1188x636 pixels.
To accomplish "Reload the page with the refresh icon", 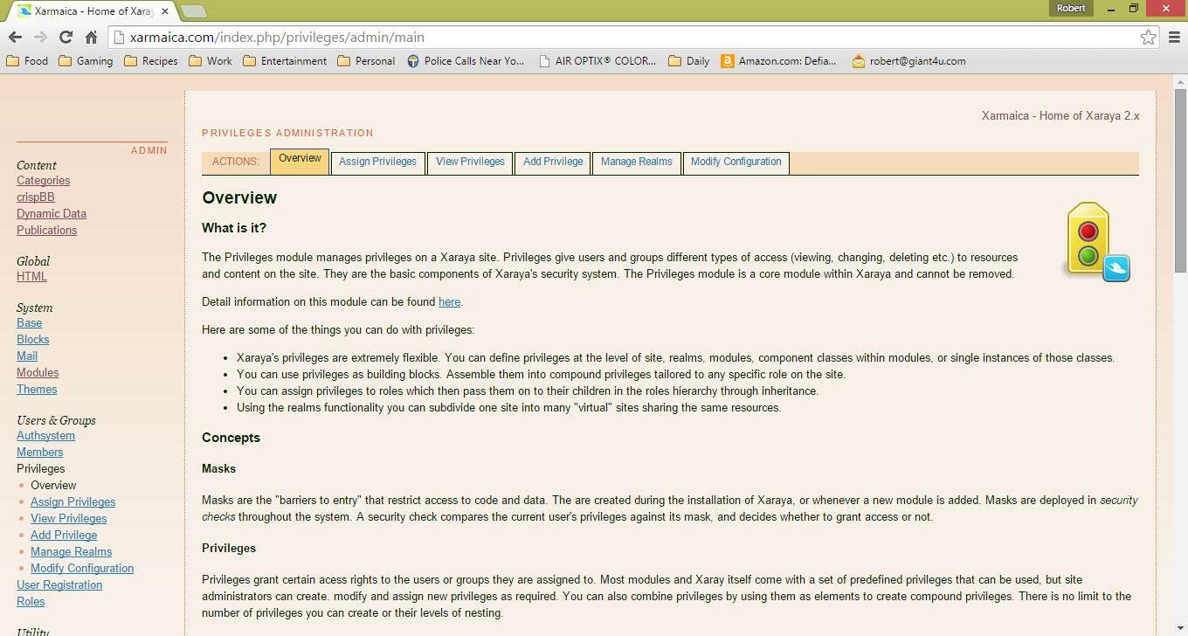I will click(x=66, y=38).
